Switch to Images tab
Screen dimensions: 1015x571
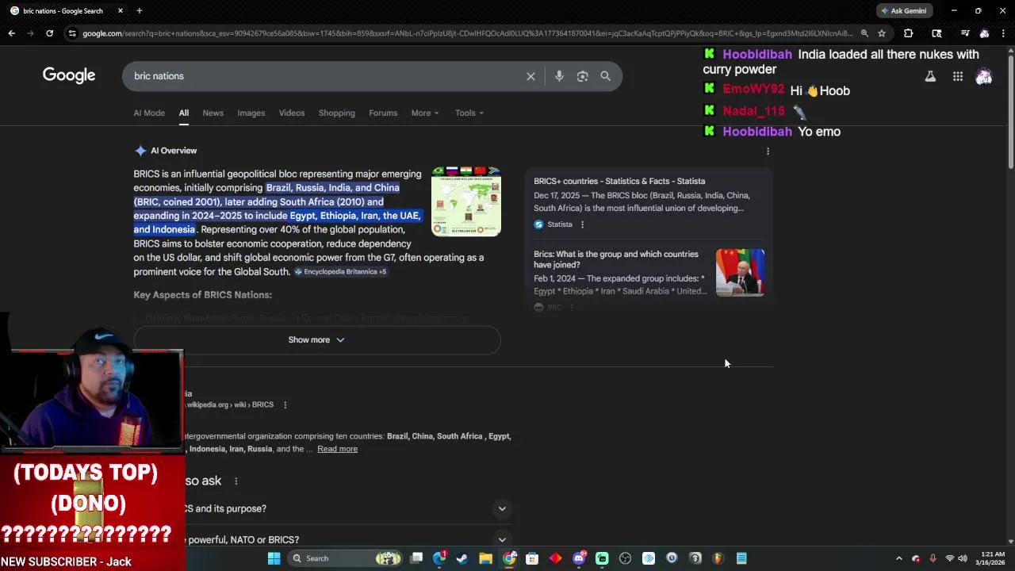point(251,113)
